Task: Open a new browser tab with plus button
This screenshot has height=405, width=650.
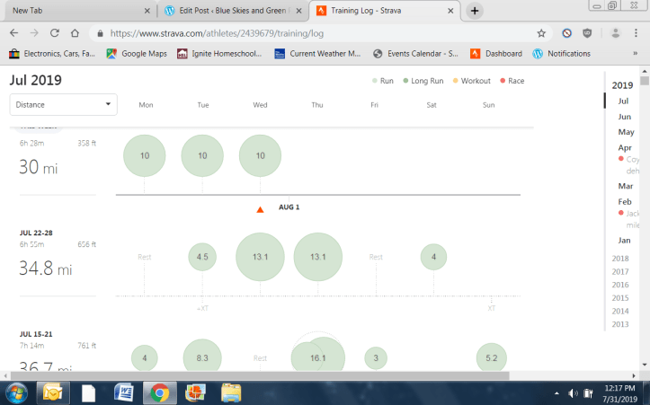Action: point(475,11)
